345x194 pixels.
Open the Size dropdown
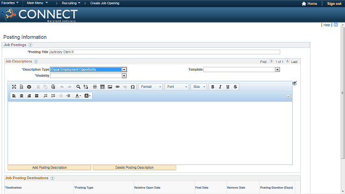[x=199, y=87]
